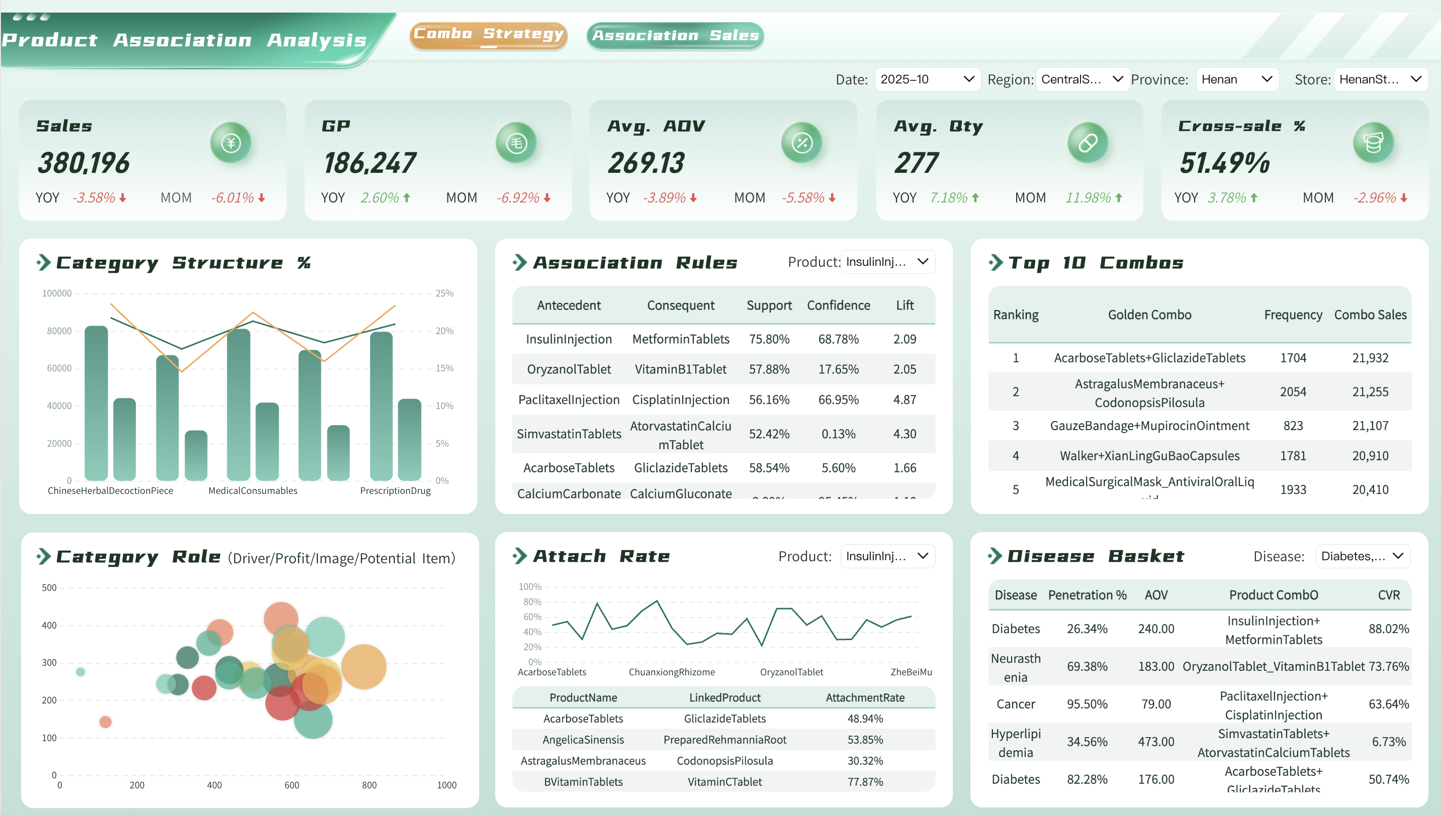Click the arrow icon beside Category Structure title

[44, 262]
